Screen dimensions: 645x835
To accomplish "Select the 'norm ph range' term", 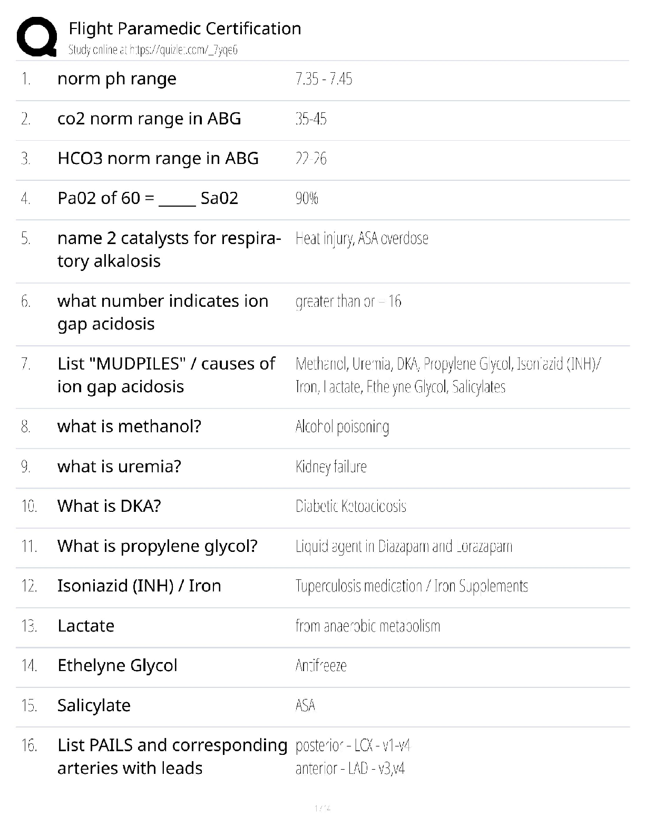I will coord(117,79).
